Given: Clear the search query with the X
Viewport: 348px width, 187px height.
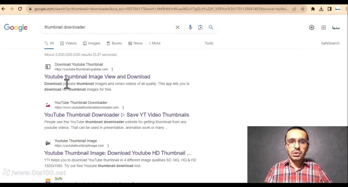Looking at the screenshot, I should [178, 27].
